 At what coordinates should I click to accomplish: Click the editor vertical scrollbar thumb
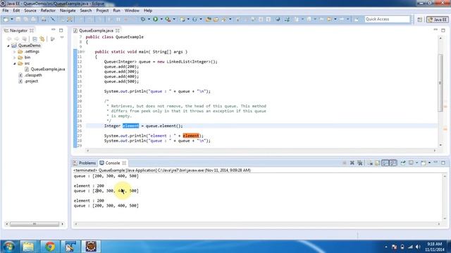(440, 83)
